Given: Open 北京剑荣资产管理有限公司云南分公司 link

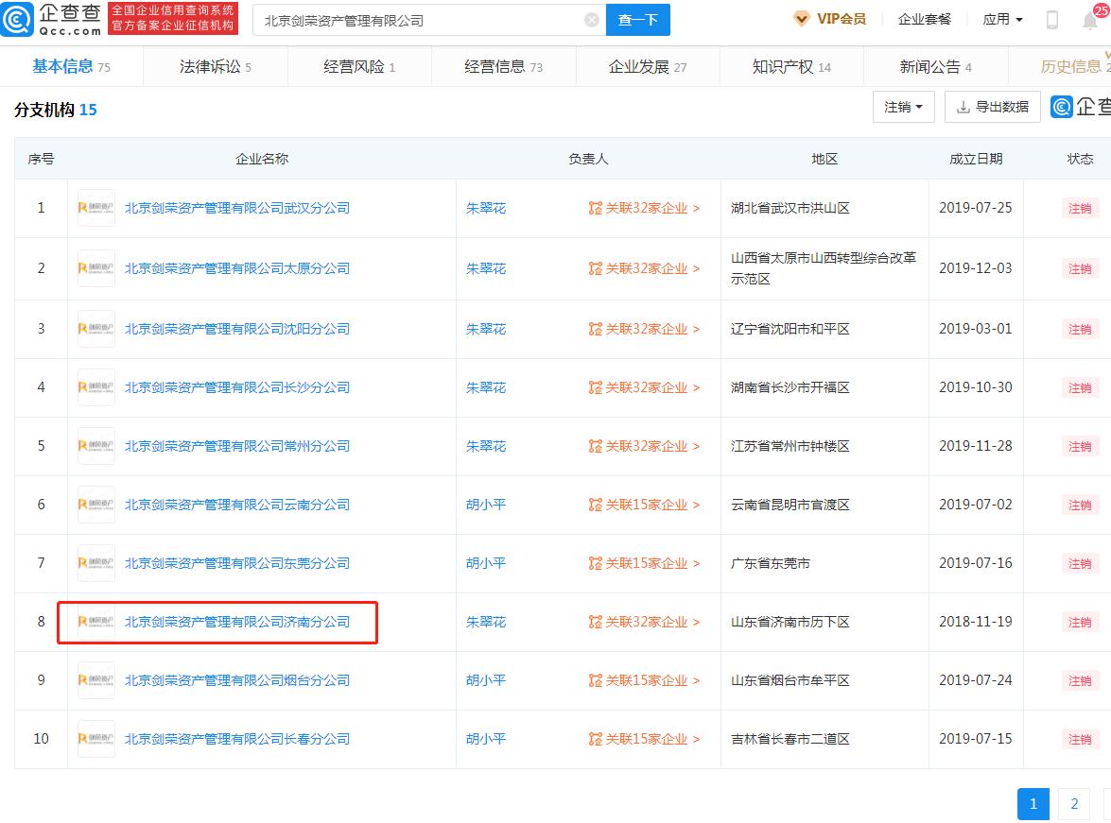Looking at the screenshot, I should pyautogui.click(x=237, y=505).
